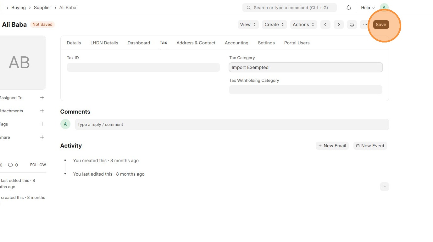The image size is (433, 242).
Task: Open the notifications bell
Action: [349, 8]
